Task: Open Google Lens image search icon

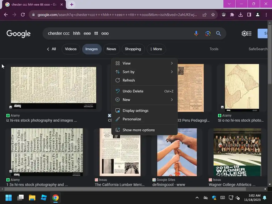Action: click(208, 33)
